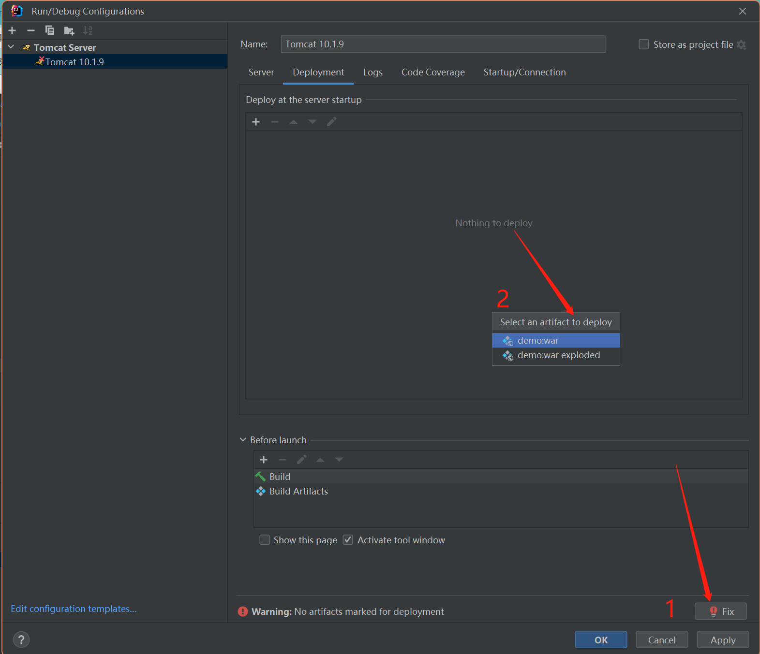Image resolution: width=760 pixels, height=654 pixels.
Task: Click warning 'No artifacts marked for deployment'
Action: coord(369,611)
